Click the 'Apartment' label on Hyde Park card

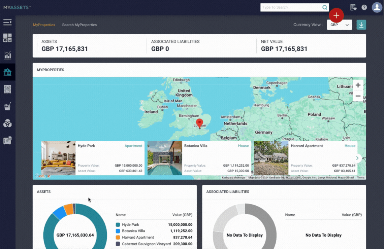tap(133, 146)
